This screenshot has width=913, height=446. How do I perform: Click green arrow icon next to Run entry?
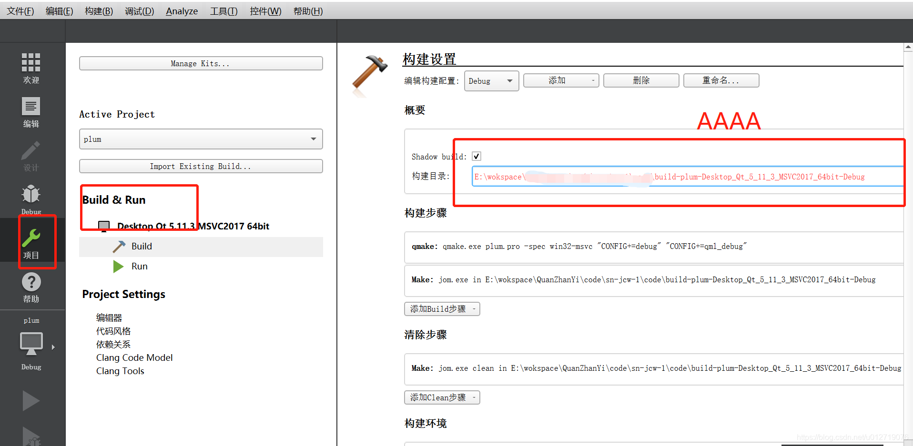(118, 267)
